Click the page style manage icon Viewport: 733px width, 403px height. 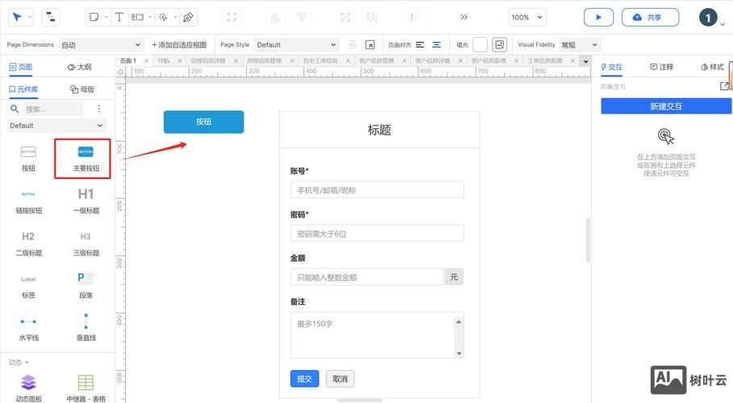coord(370,45)
